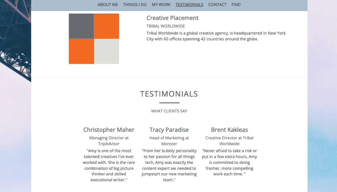Switch to the MY WORK section
Screen dimensions: 337x192
coord(161,4)
